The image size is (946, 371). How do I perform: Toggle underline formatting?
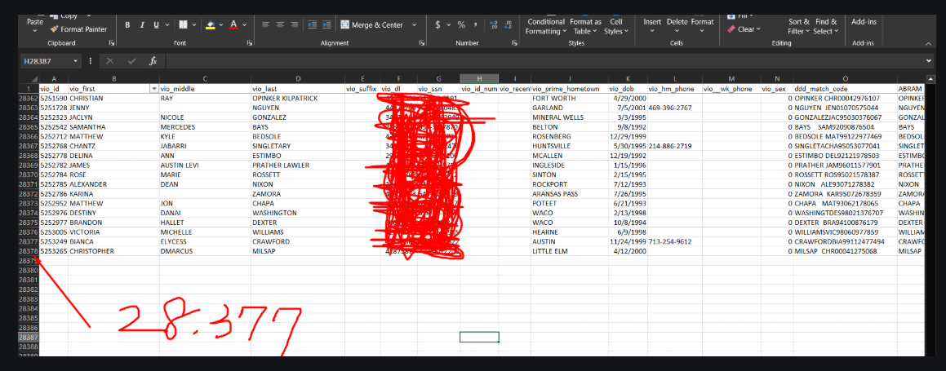pos(156,25)
